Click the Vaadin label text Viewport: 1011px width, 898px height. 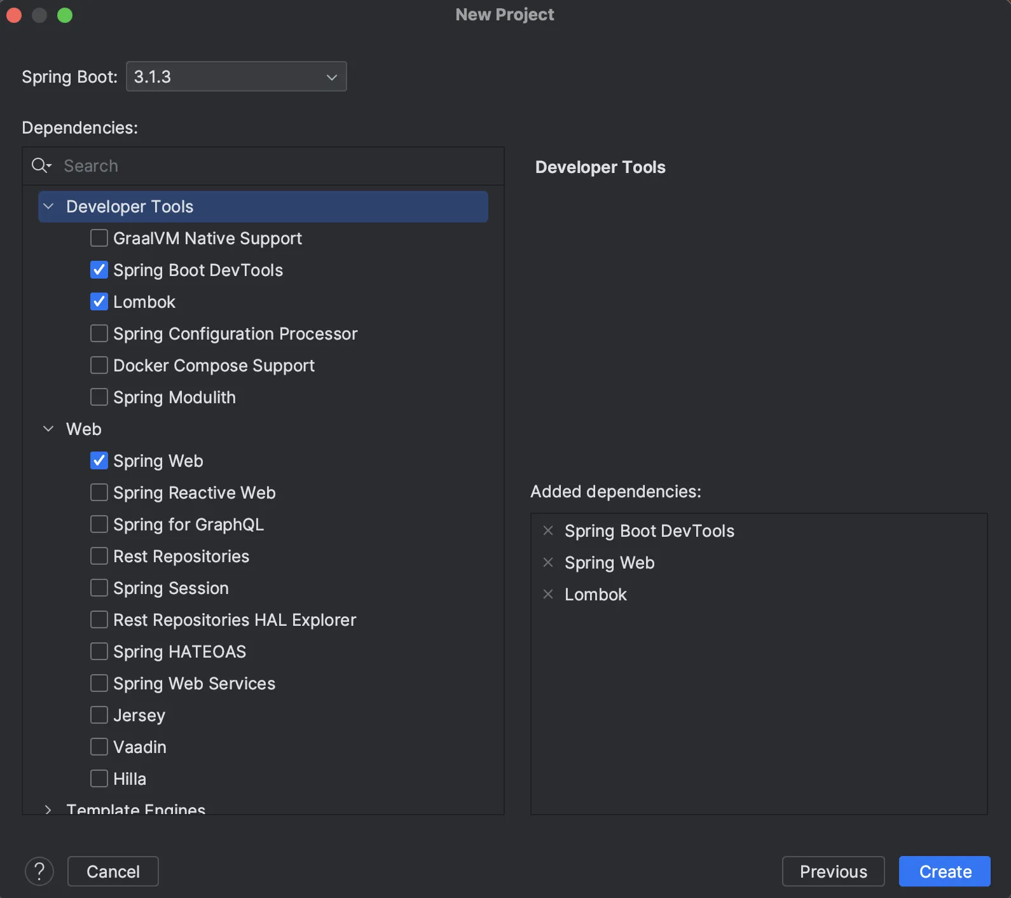click(x=140, y=747)
